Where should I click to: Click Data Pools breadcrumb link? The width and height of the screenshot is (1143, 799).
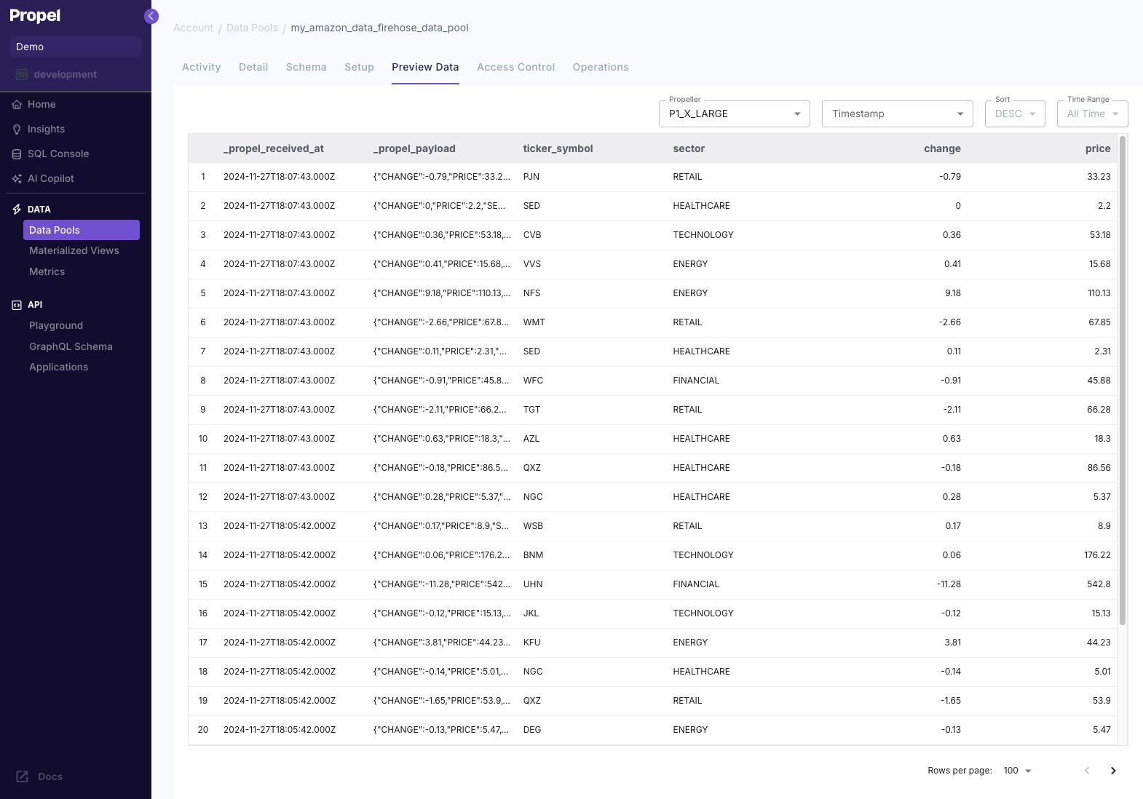252,28
